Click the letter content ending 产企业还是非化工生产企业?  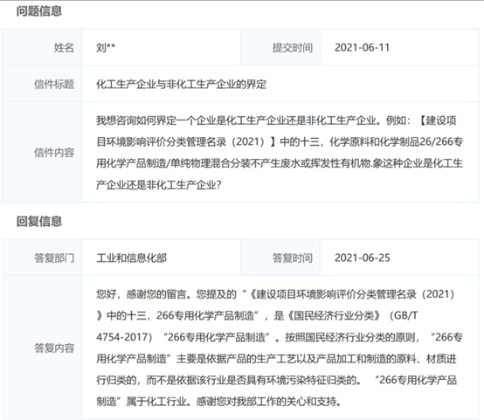click(x=159, y=185)
